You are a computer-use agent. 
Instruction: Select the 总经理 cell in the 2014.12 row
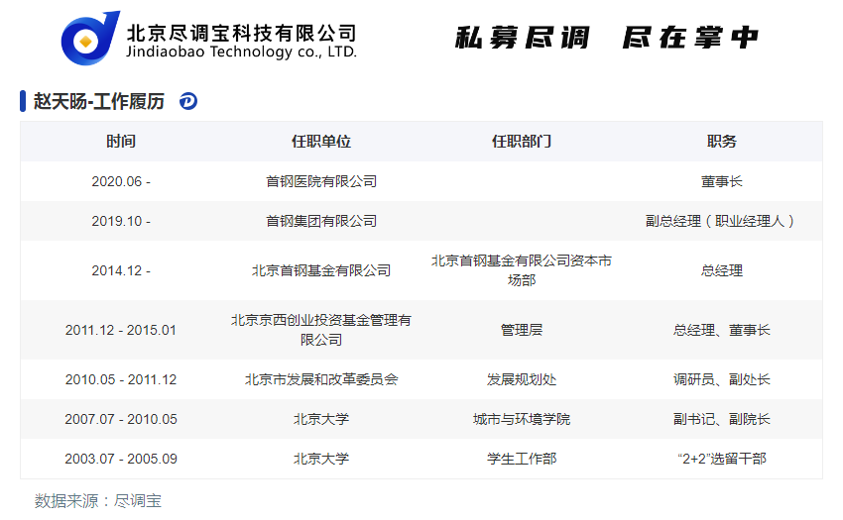click(x=721, y=270)
